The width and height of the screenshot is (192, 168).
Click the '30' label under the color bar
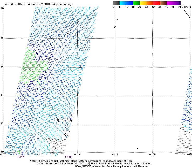point(153,7)
